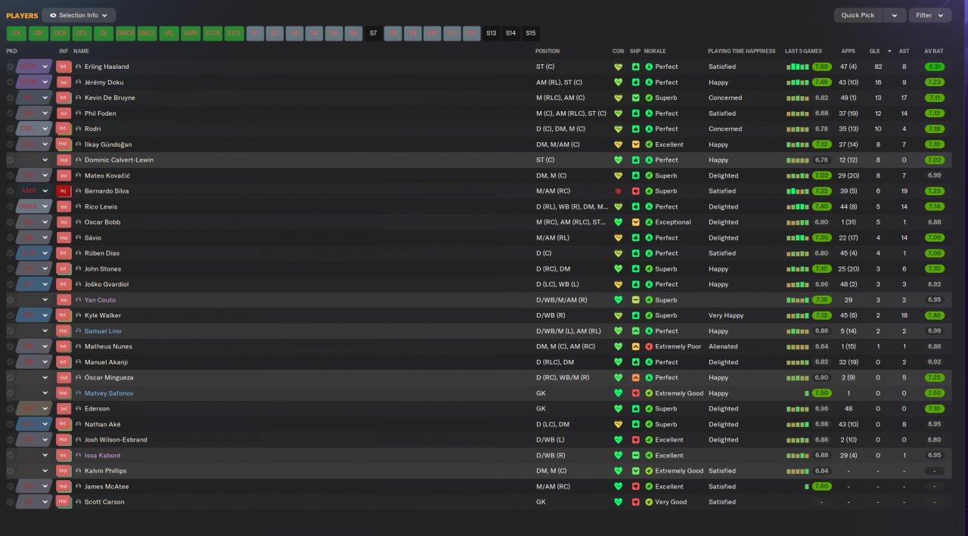
Task: Toggle the picked checkbox for Matvey Safonov
Action: coord(11,393)
